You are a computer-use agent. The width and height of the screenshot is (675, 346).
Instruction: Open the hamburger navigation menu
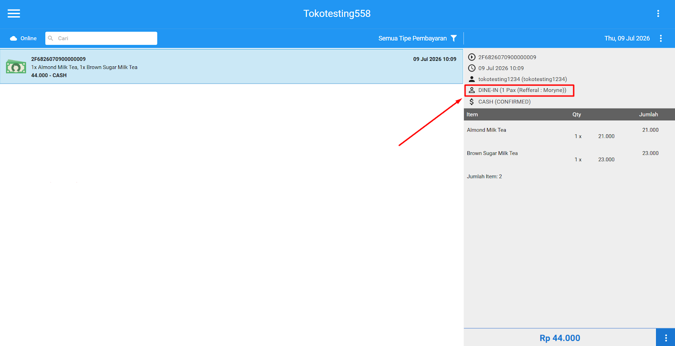(14, 14)
